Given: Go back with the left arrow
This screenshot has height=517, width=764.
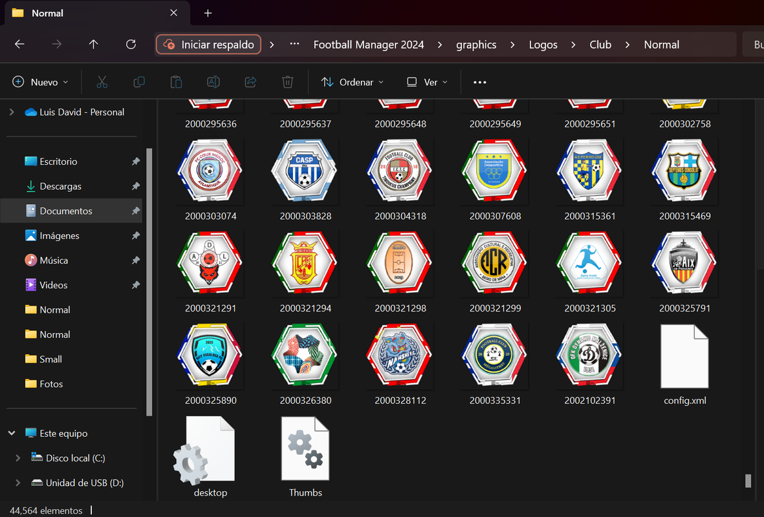Looking at the screenshot, I should click(x=19, y=45).
